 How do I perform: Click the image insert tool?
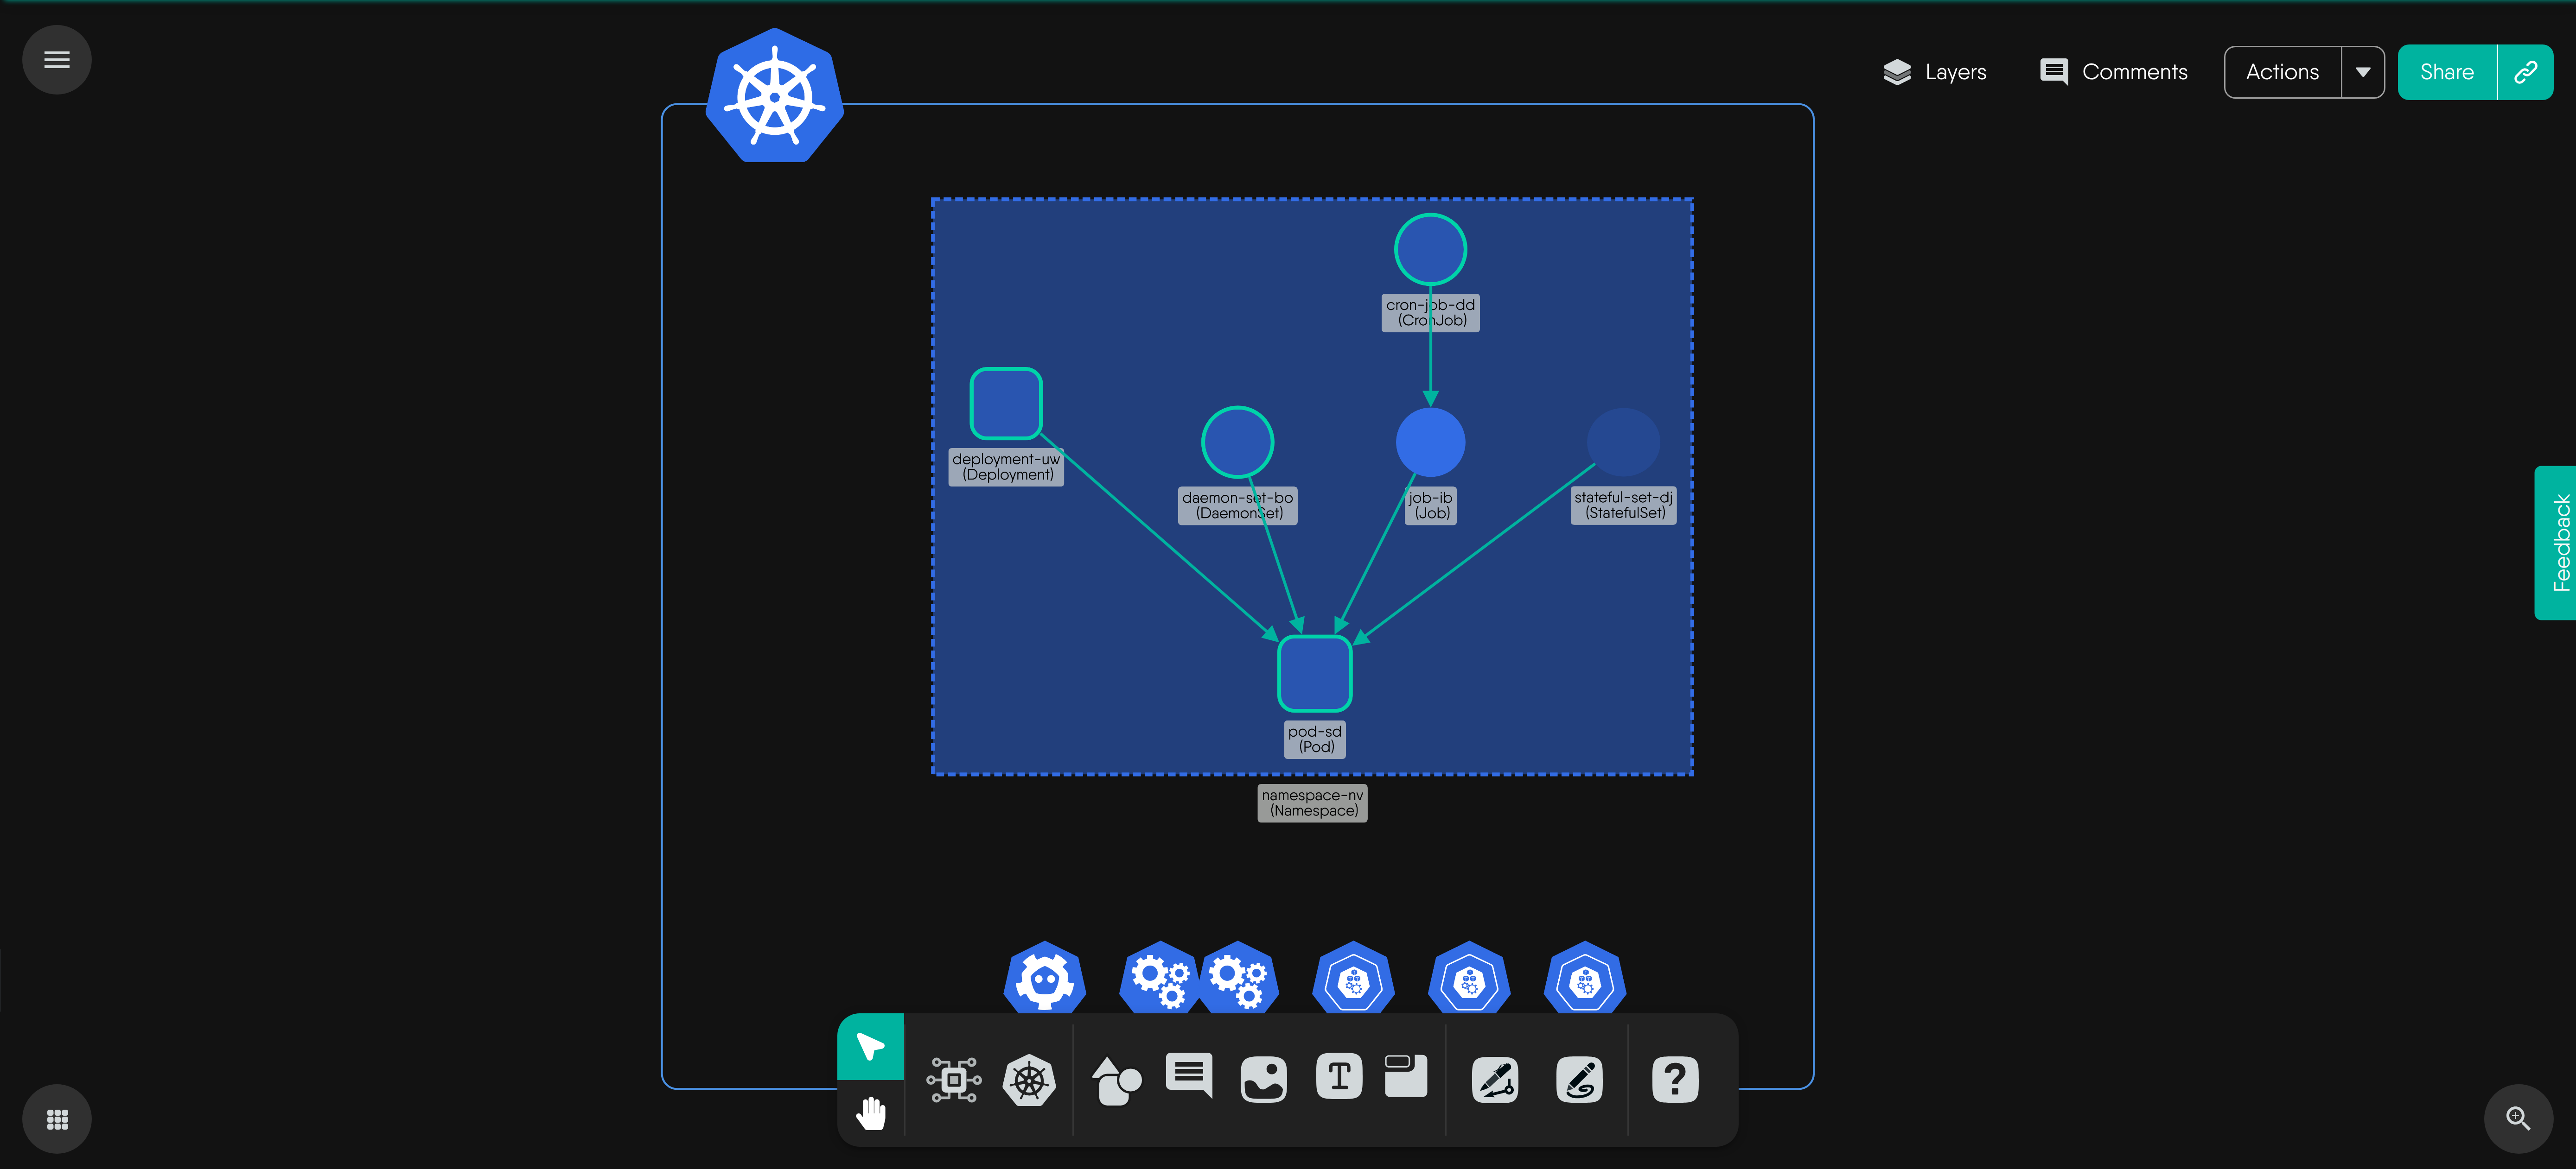pyautogui.click(x=1263, y=1079)
